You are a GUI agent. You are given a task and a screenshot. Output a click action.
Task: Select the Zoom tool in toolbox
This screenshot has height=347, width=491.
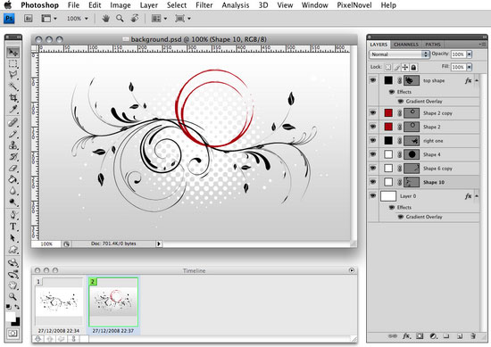(x=12, y=296)
